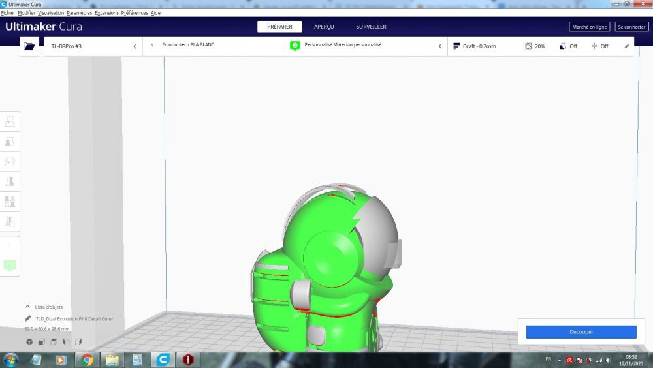The height and width of the screenshot is (368, 653).
Task: Open Per Model Settings tool
Action: (x=10, y=201)
